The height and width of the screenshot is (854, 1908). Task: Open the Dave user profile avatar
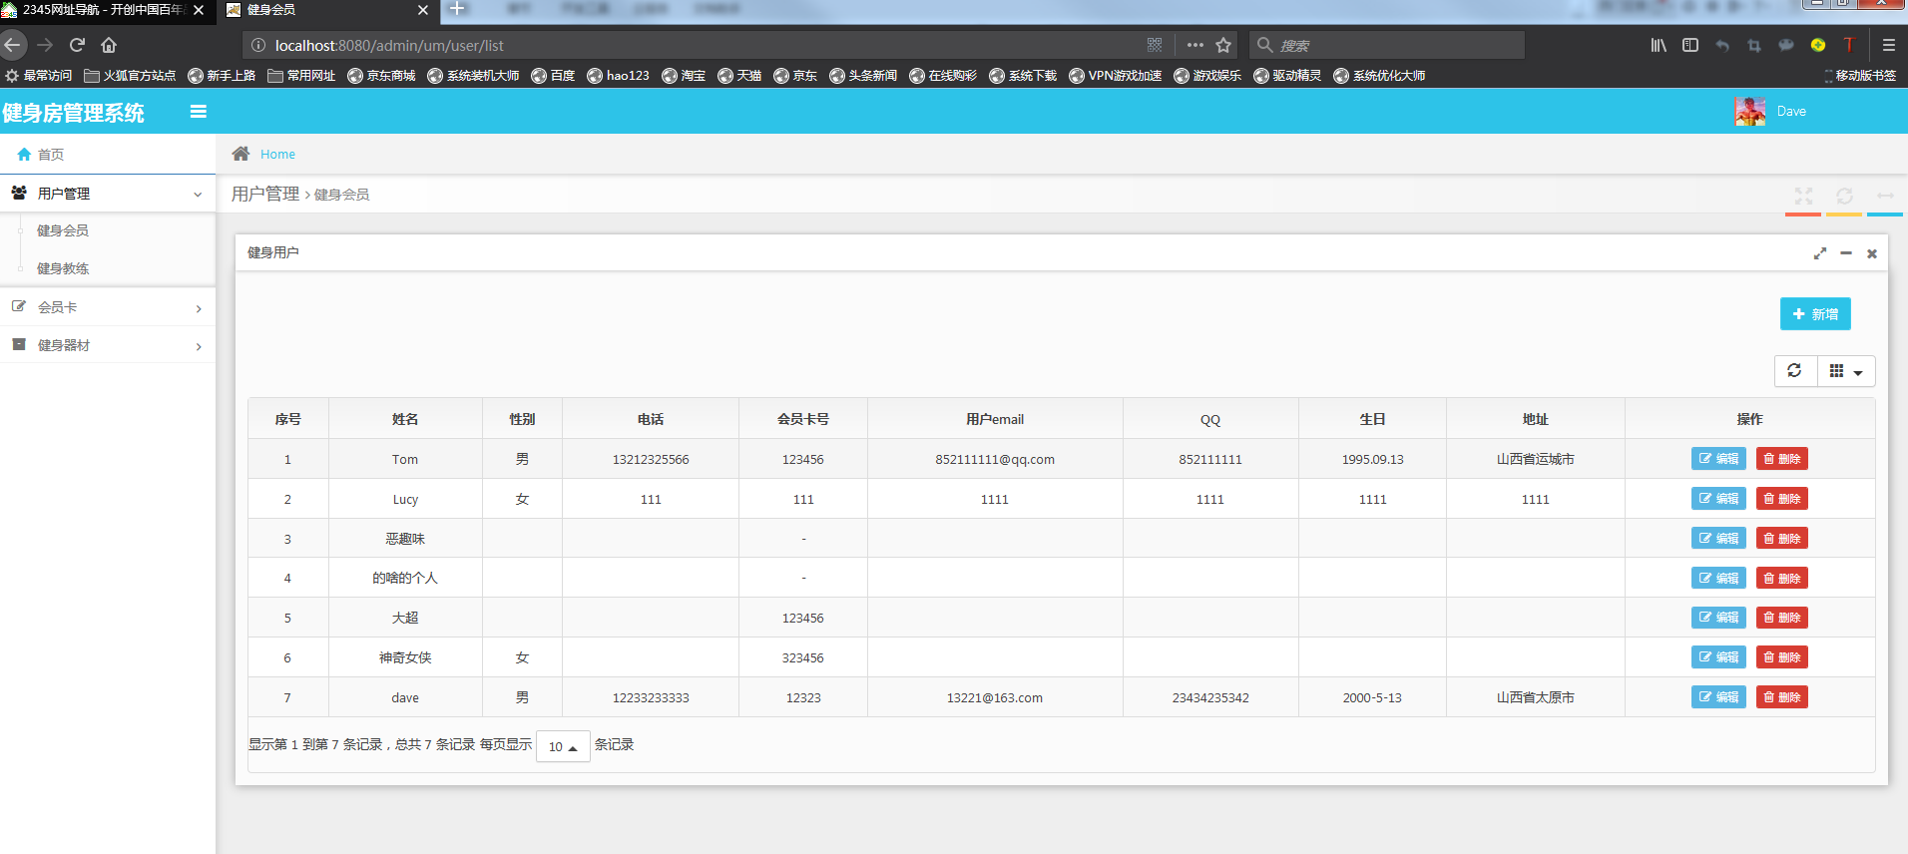(1749, 112)
